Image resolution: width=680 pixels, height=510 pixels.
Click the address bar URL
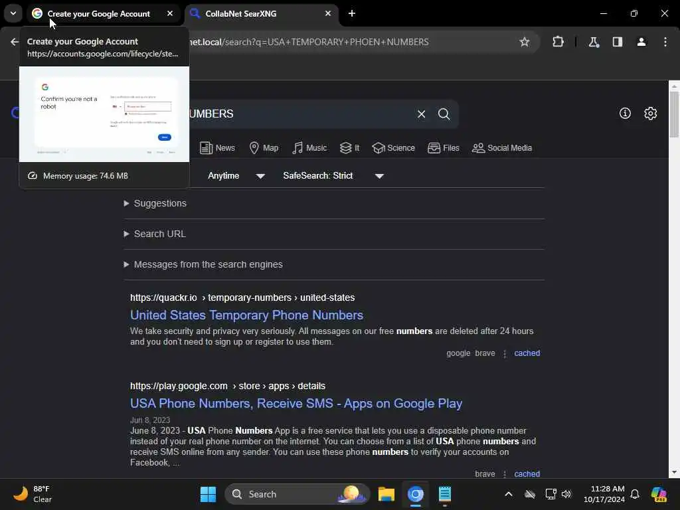pos(309,42)
